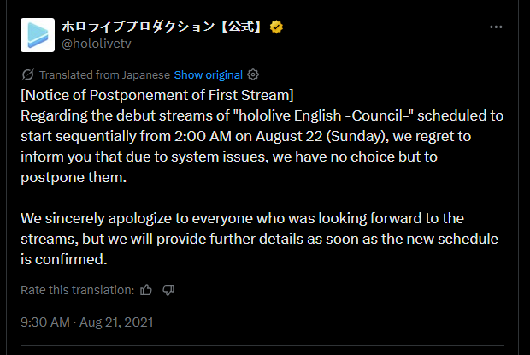Show original Japanese post text
530x355 pixels.
click(208, 74)
